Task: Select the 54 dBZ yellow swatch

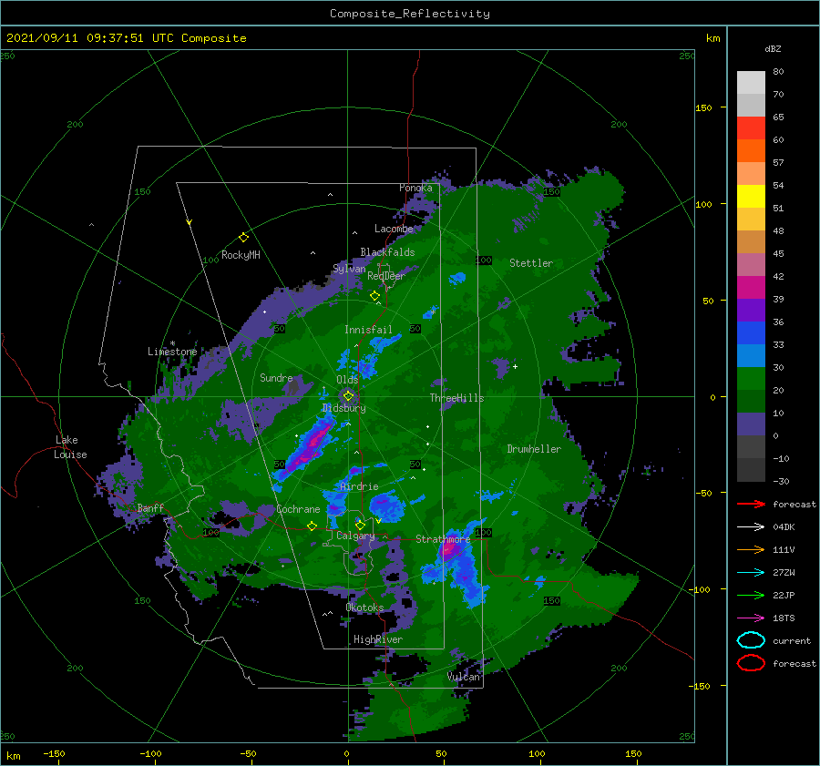Action: (751, 196)
